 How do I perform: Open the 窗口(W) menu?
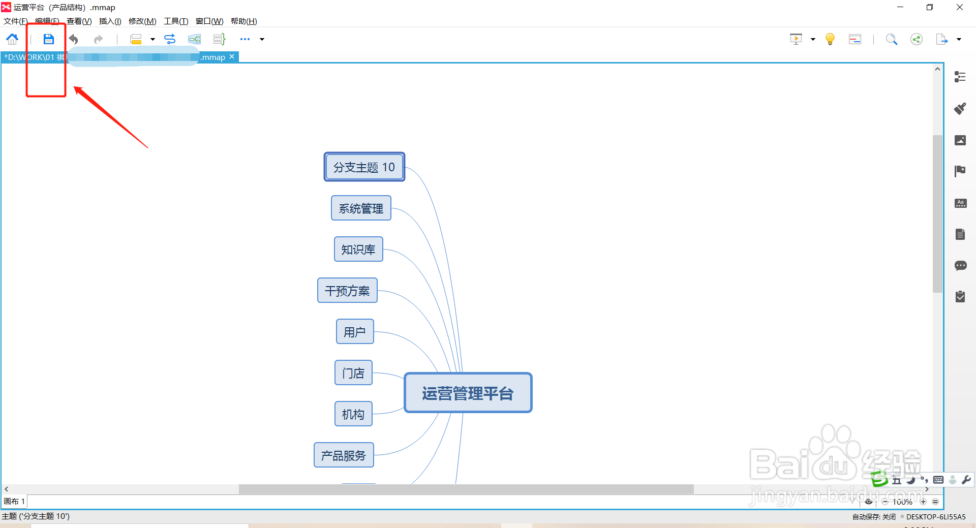[x=209, y=21]
